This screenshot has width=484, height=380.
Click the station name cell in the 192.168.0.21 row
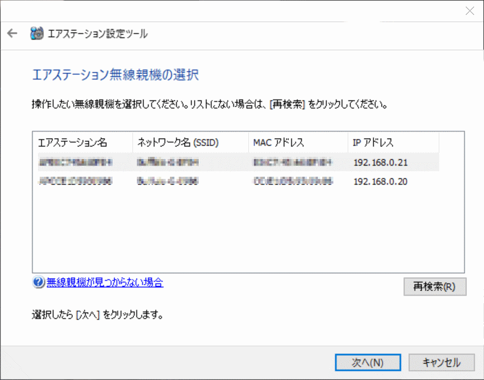click(76, 162)
